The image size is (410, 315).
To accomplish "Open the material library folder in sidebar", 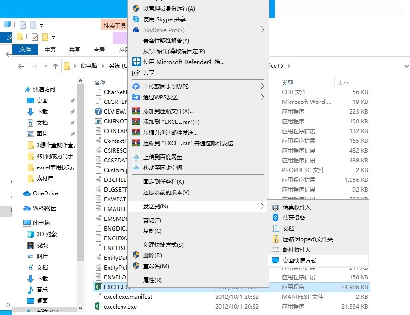I will [x=45, y=179].
